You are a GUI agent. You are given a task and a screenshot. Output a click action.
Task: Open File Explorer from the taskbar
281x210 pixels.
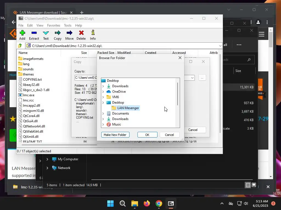click(x=134, y=203)
